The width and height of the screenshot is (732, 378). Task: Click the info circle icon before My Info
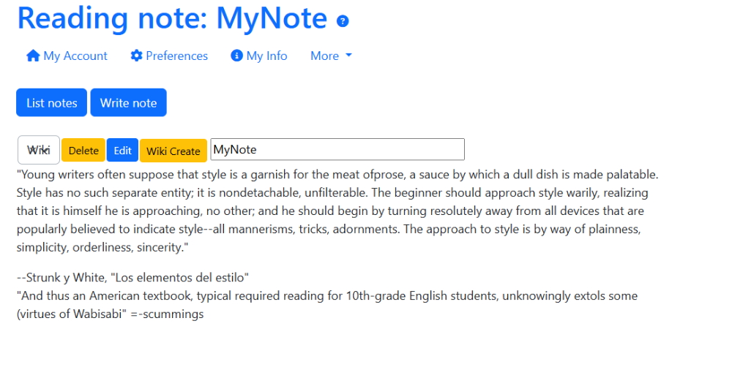(236, 56)
